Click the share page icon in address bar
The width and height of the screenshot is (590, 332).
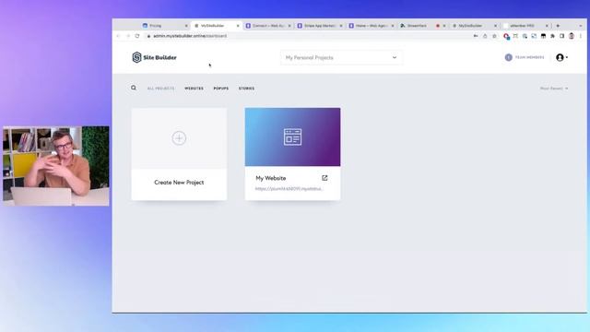click(x=485, y=36)
